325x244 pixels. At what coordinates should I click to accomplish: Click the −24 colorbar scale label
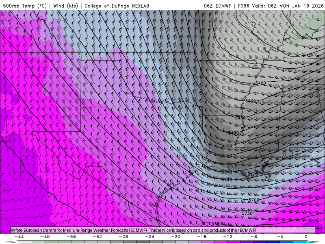149,237
